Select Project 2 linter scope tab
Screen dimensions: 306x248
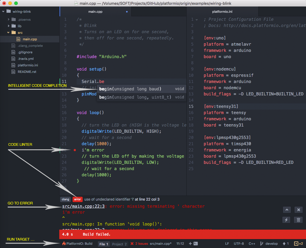[x=119, y=244]
